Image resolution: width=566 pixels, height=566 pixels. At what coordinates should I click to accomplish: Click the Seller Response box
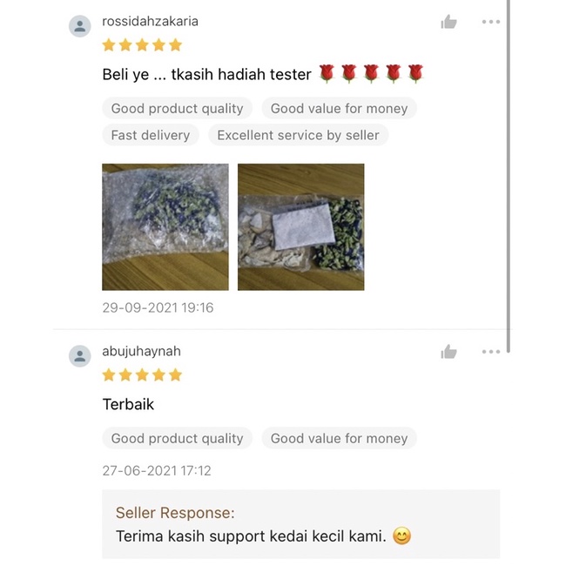(x=301, y=524)
